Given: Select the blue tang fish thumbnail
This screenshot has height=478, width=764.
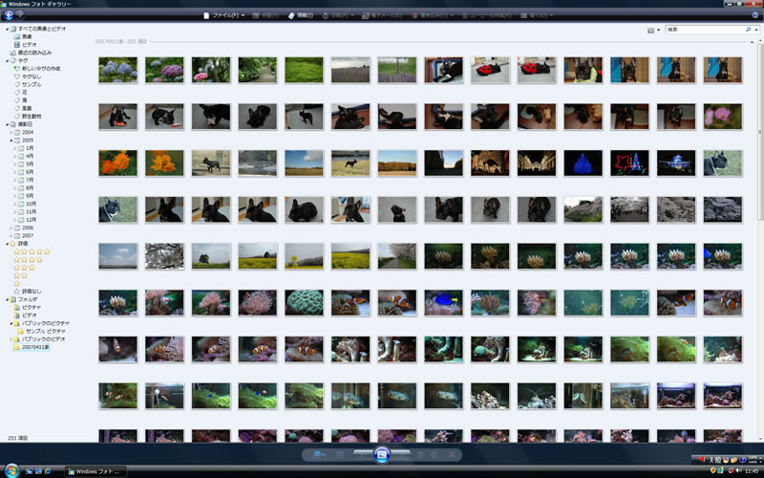Looking at the screenshot, I should (443, 302).
